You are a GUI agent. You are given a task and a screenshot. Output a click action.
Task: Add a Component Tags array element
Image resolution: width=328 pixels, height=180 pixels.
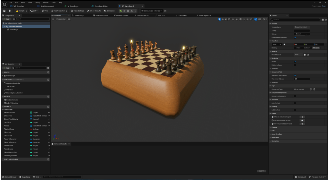pyautogui.click(x=311, y=89)
